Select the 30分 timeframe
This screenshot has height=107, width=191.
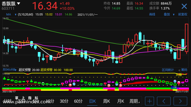[x=64, y=101]
